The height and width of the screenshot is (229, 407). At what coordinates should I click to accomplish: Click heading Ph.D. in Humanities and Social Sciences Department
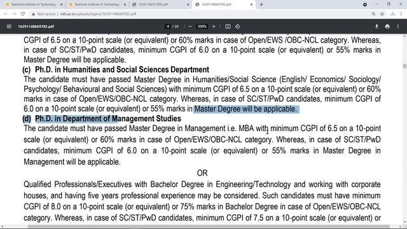tap(122, 69)
